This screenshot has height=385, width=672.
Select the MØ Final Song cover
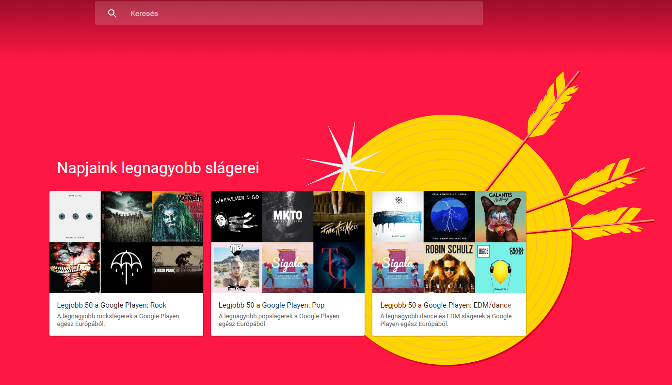coord(237,267)
